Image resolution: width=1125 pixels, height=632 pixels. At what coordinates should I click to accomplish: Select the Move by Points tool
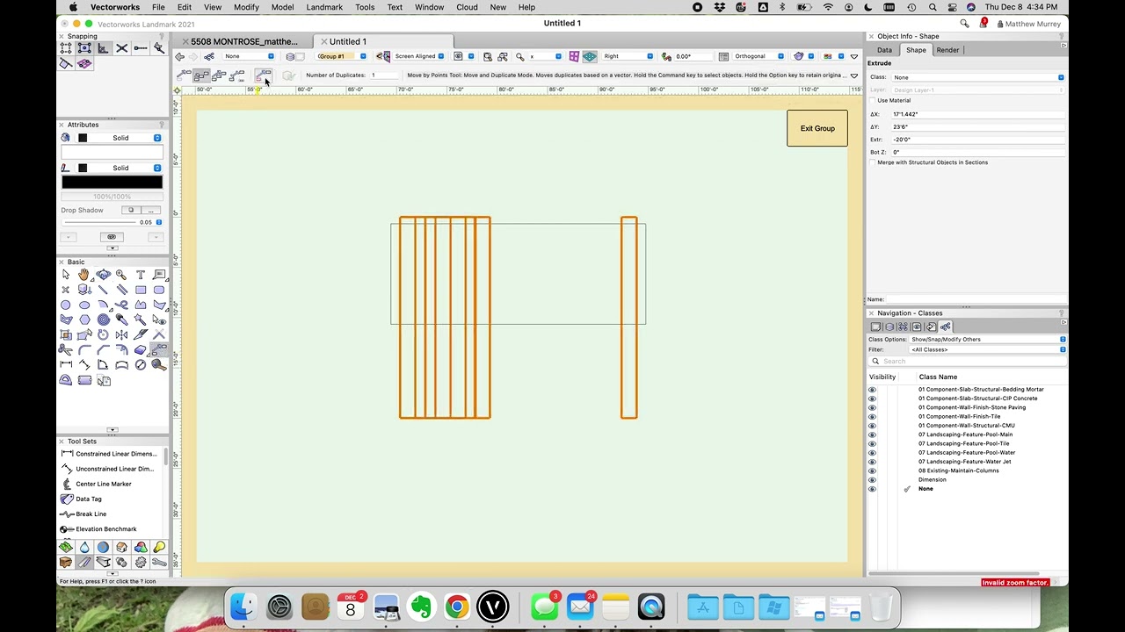pyautogui.click(x=159, y=349)
